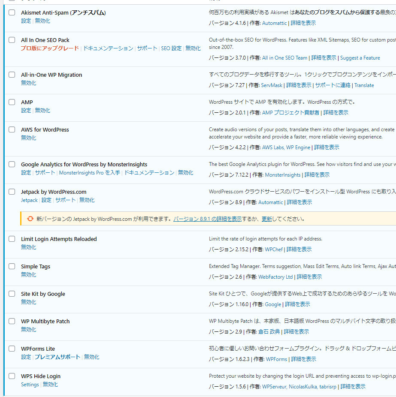The height and width of the screenshot is (397, 396).
Task: Open WPForms author link
Action: tap(276, 359)
